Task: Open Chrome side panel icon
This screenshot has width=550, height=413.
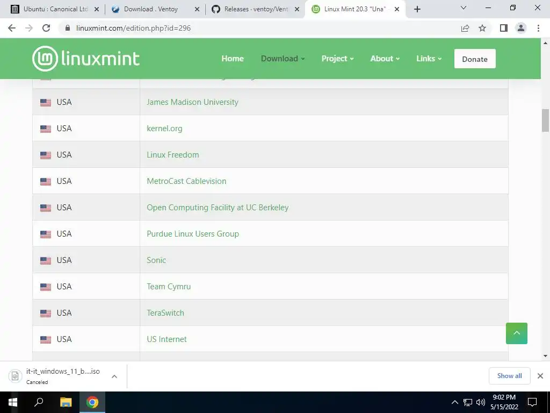Action: tap(504, 28)
